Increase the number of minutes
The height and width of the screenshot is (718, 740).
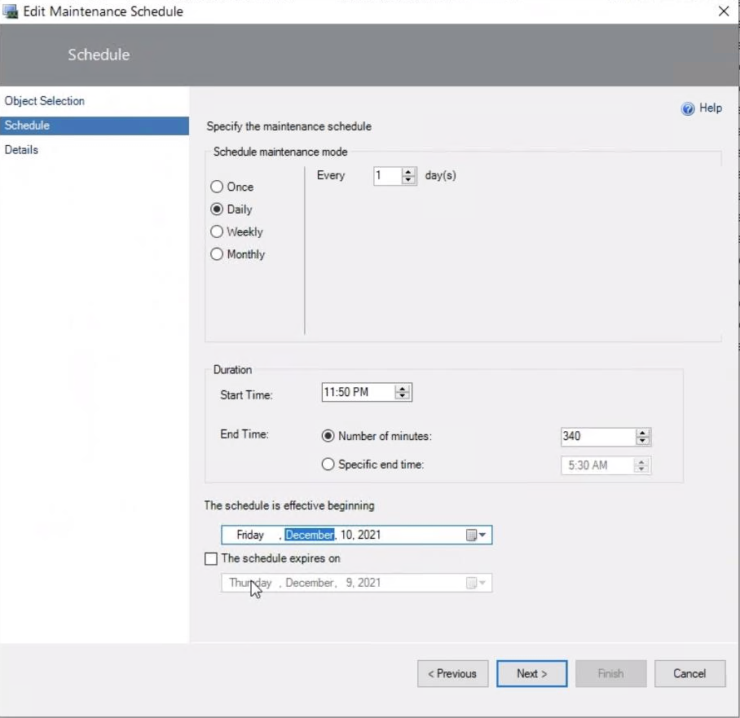click(642, 433)
